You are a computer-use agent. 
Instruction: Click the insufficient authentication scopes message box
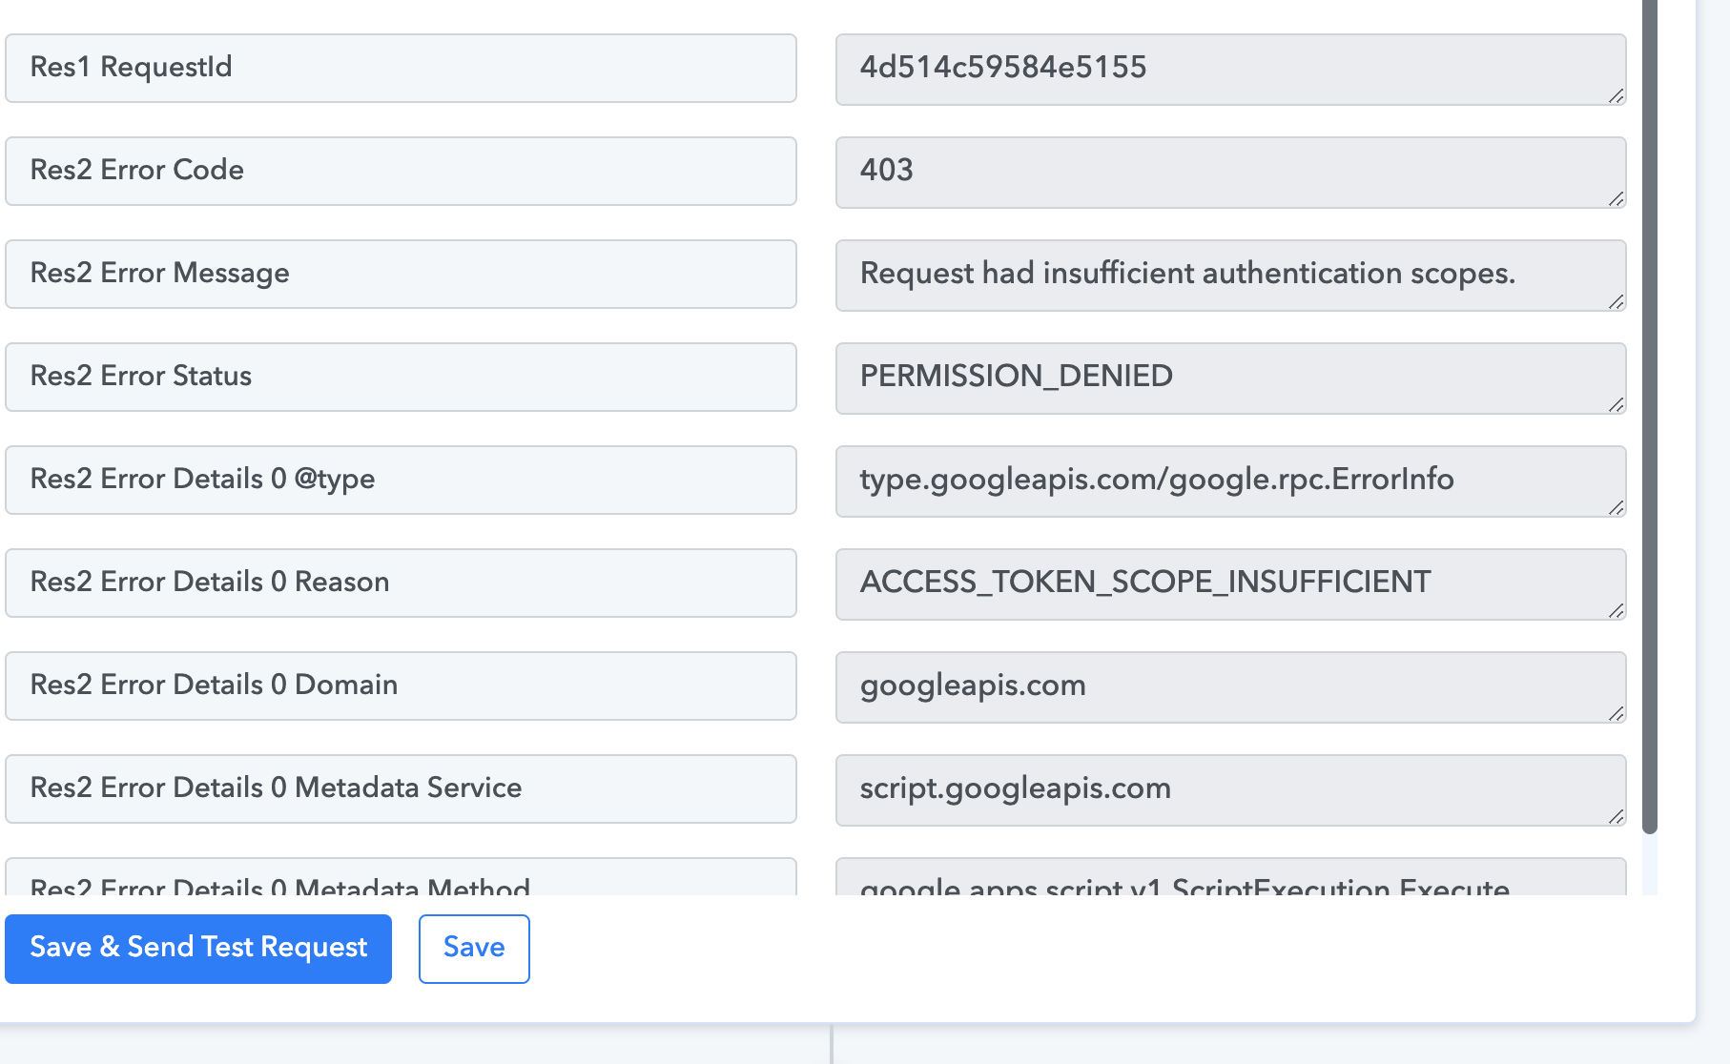click(1230, 276)
